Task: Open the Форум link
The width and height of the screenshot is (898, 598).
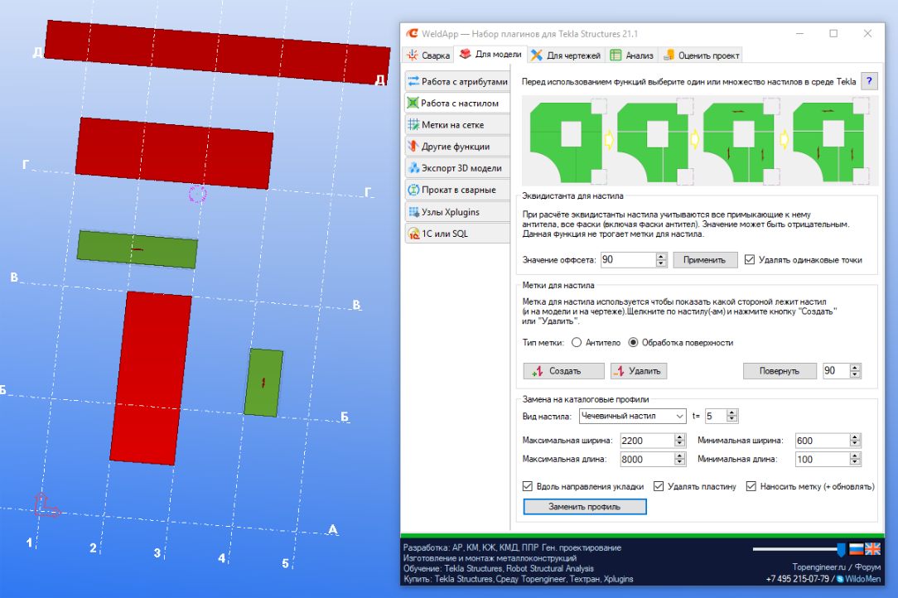Action: pyautogui.click(x=867, y=567)
